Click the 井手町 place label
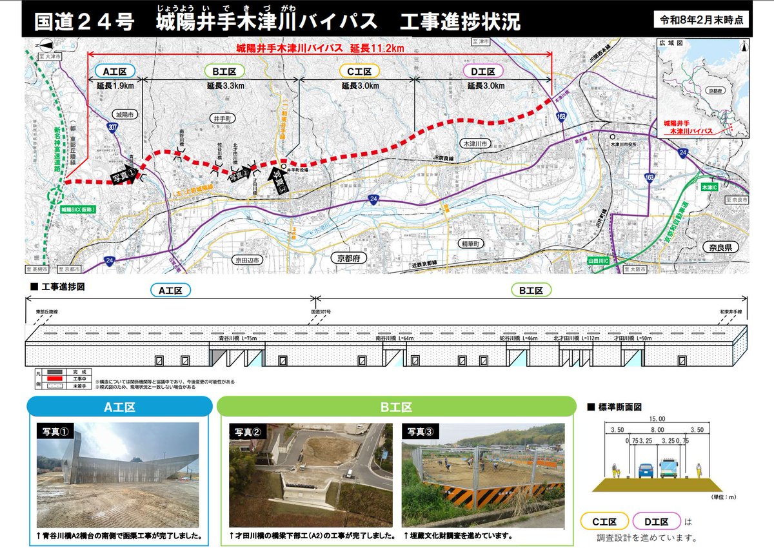 click(223, 119)
